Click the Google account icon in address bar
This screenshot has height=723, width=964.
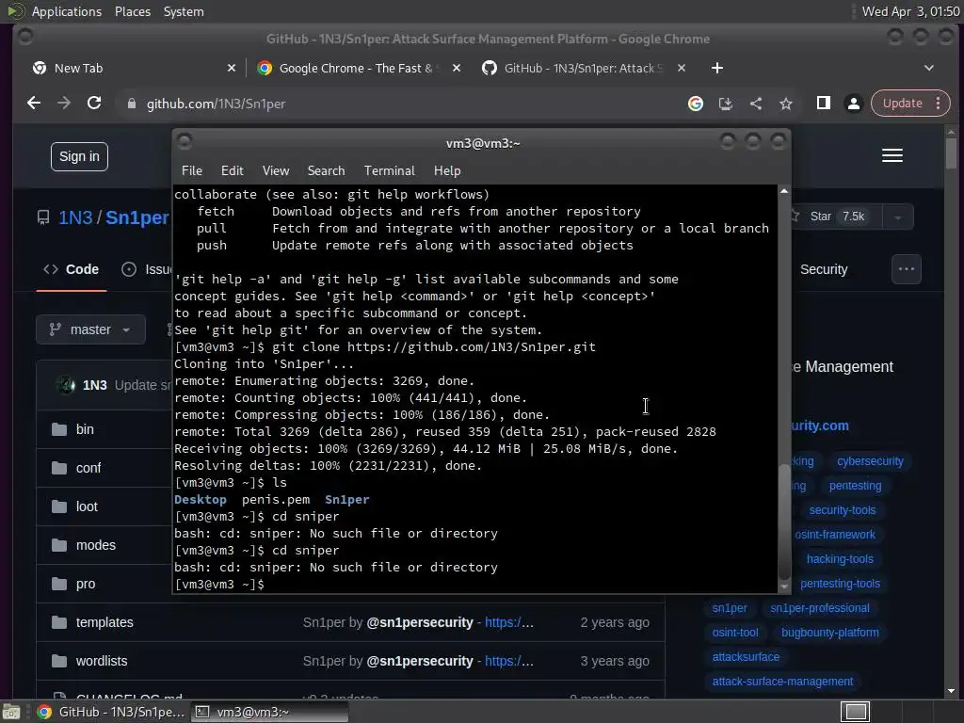[696, 104]
